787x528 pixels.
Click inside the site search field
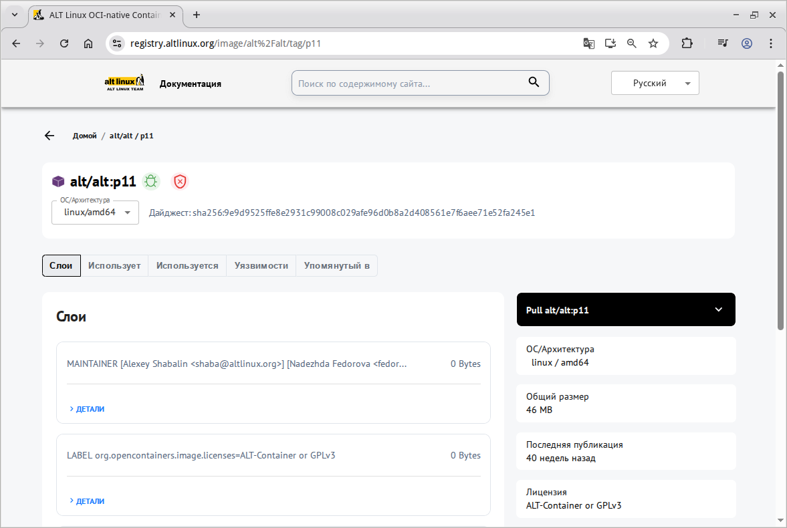[415, 82]
